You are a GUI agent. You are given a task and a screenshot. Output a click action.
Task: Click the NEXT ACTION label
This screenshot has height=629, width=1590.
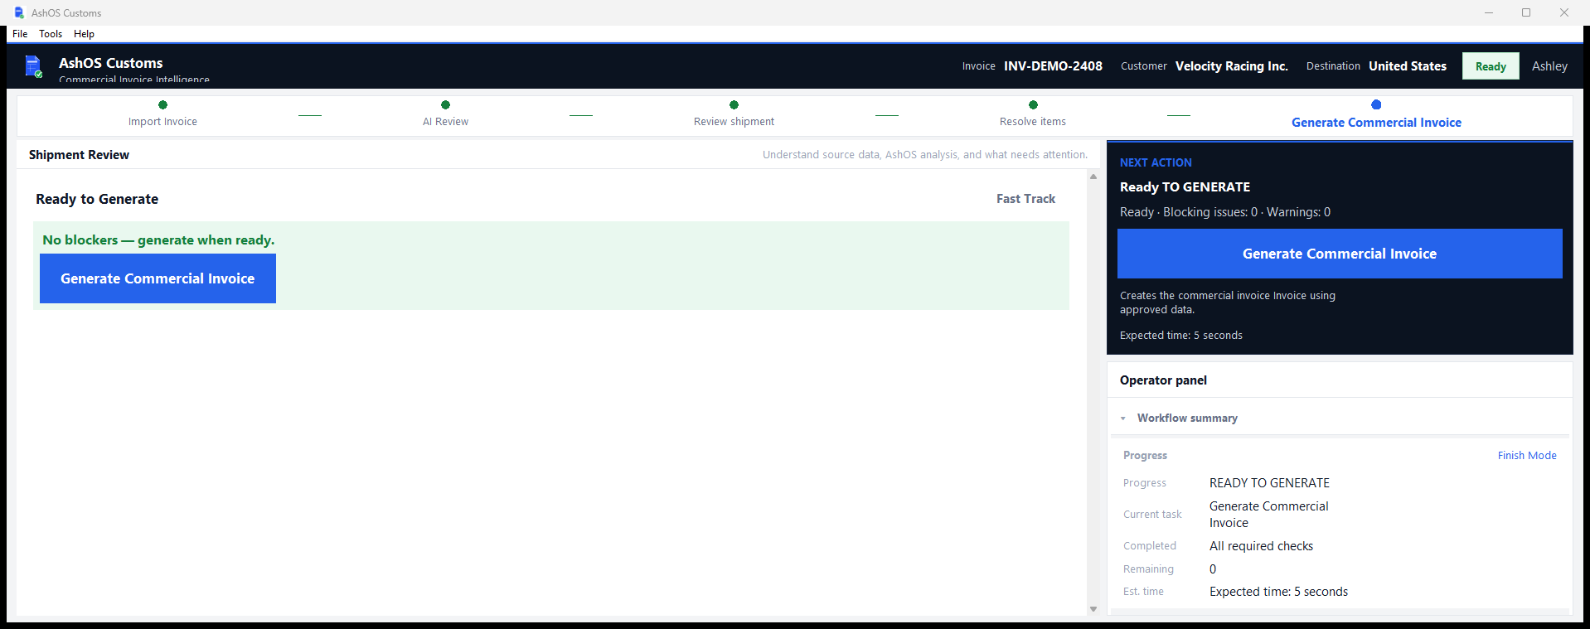1156,162
